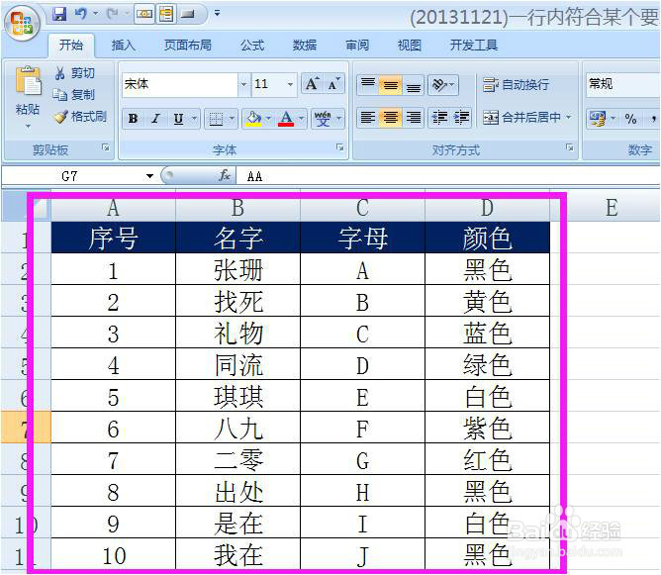Click the Office button logo
Image resolution: width=661 pixels, height=575 pixels.
point(22,23)
